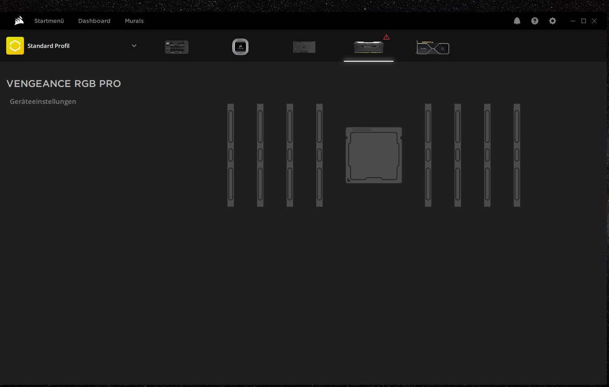Select the Vengeance RGB memory device
The image size is (609, 387).
coord(368,47)
